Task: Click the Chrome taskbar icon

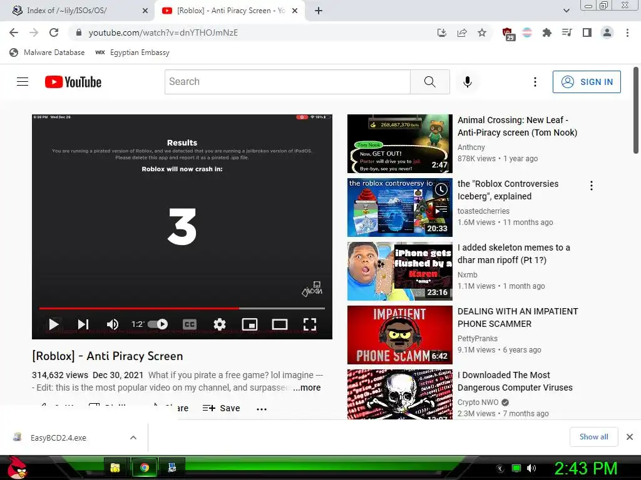Action: click(x=145, y=467)
